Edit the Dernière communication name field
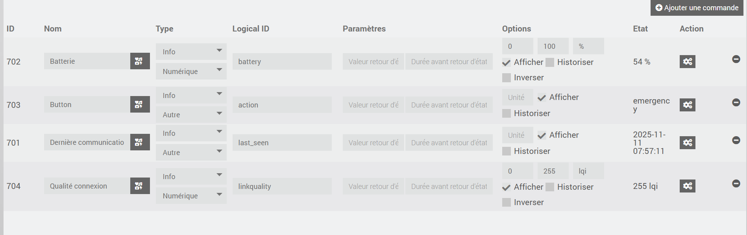This screenshot has width=747, height=235. pos(87,142)
